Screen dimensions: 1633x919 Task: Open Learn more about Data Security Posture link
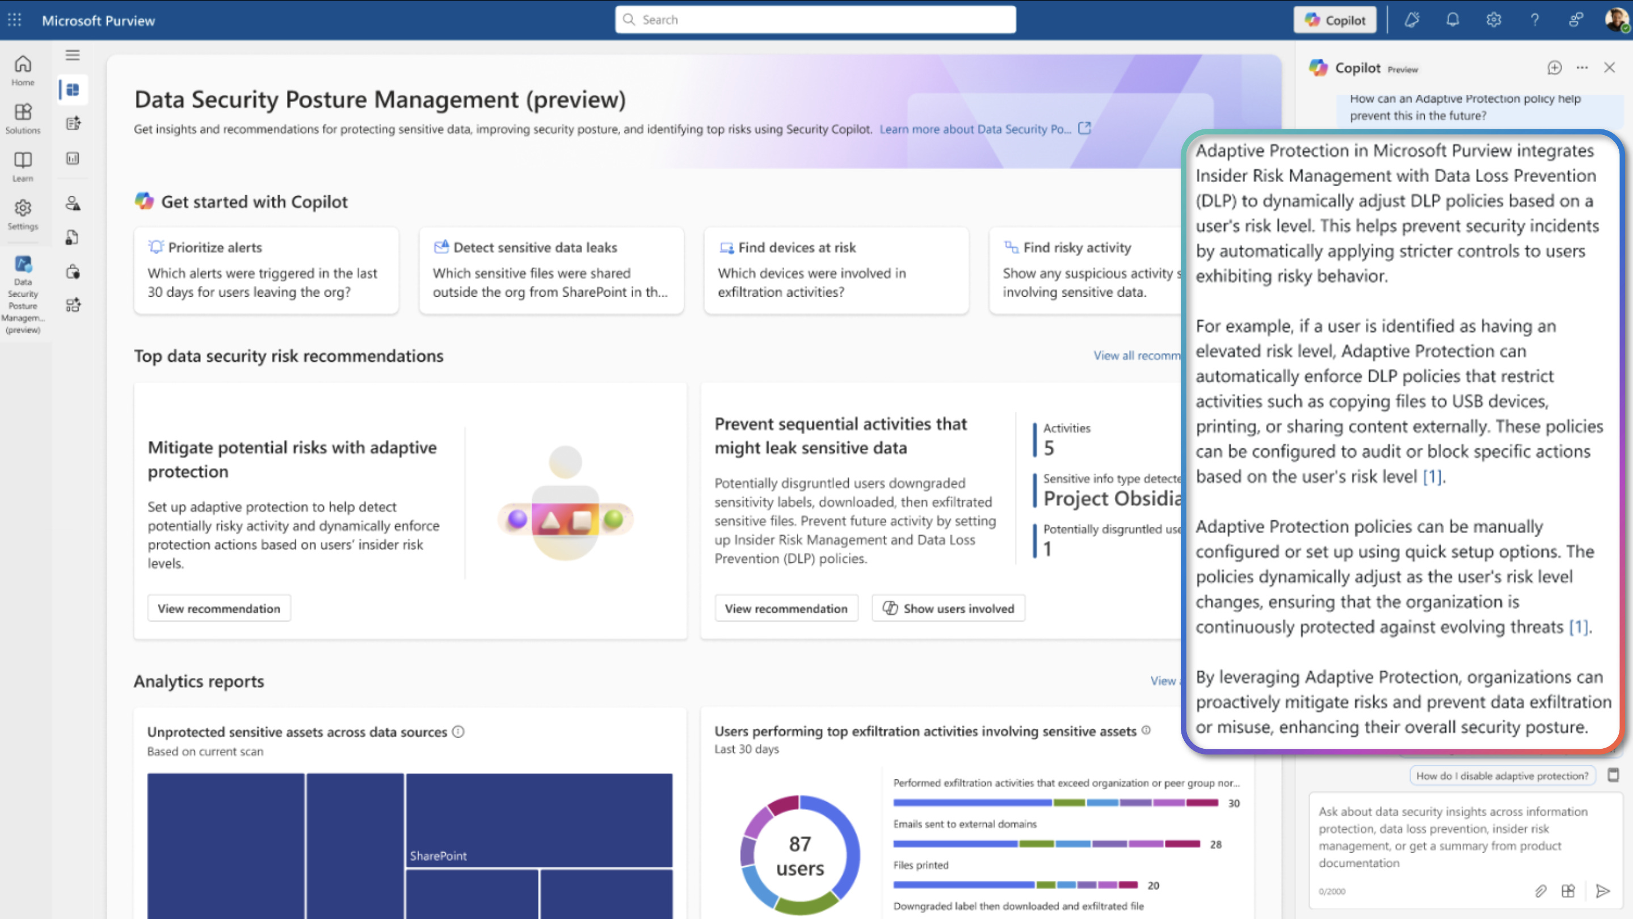tap(984, 129)
